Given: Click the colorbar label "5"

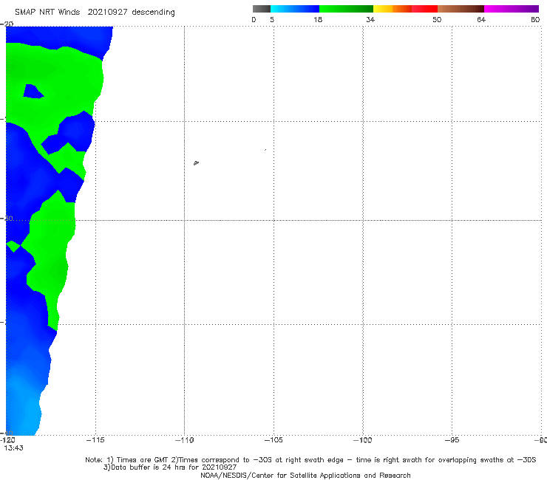Looking at the screenshot, I should tap(272, 19).
